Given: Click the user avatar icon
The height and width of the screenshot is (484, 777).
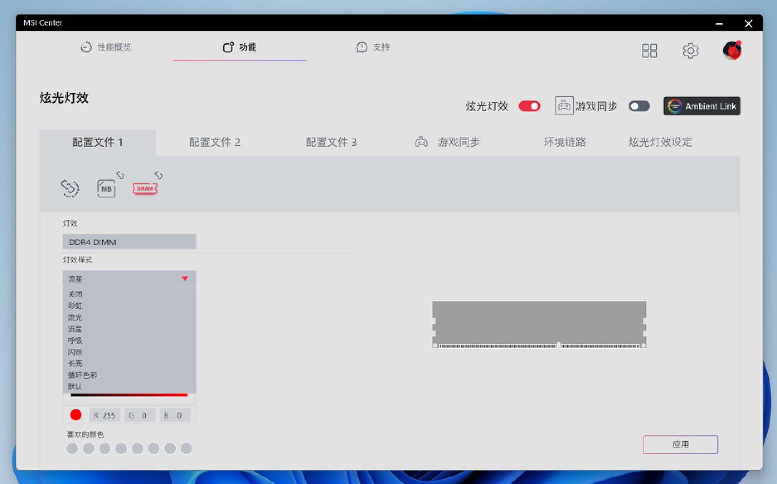Looking at the screenshot, I should 731,50.
